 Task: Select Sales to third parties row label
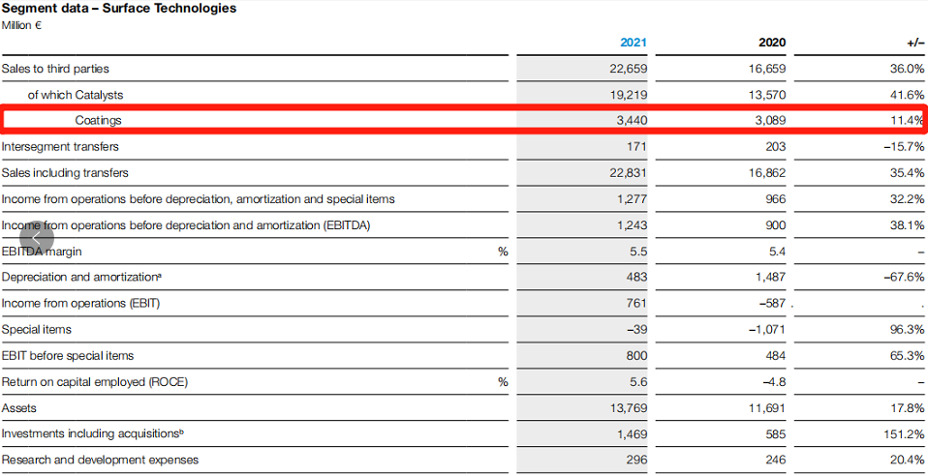(x=55, y=69)
